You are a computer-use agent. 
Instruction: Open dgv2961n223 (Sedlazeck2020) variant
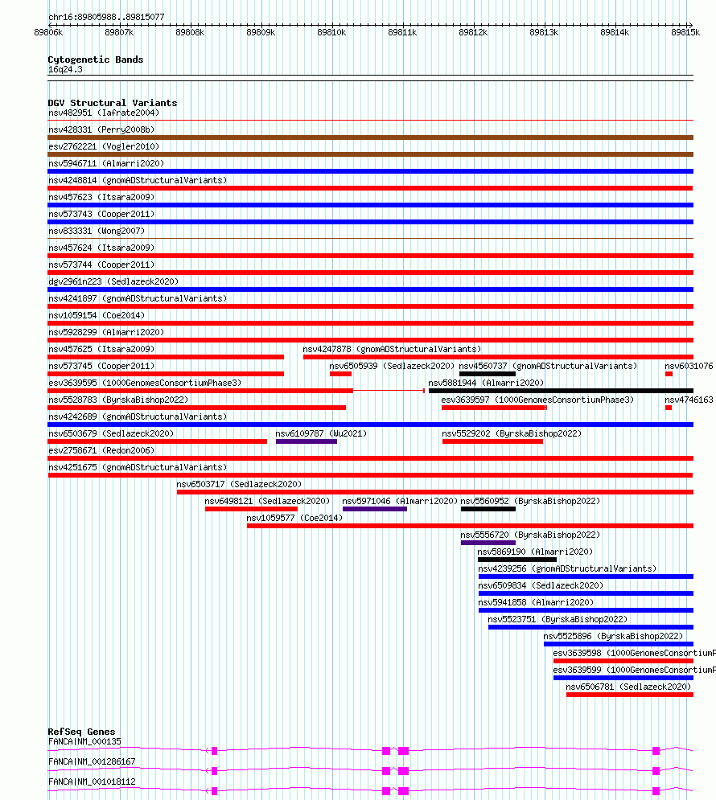click(x=113, y=281)
